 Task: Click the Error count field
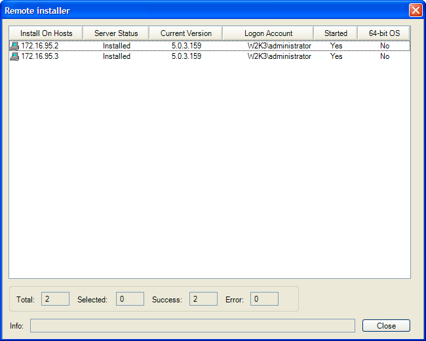(x=264, y=299)
